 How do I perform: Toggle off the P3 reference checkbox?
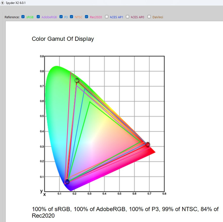point(61,17)
